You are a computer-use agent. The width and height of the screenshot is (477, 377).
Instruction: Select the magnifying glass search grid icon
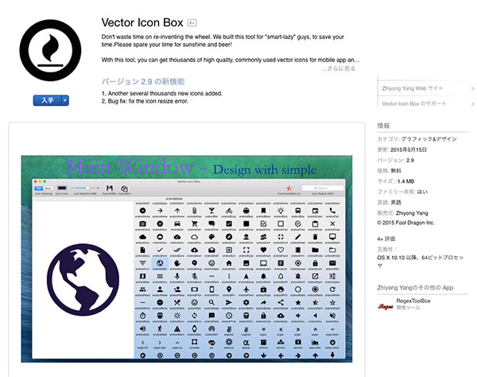[211, 302]
